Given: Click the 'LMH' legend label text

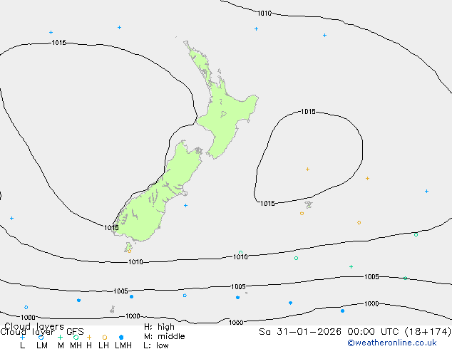Looking at the screenshot, I should pyautogui.click(x=123, y=345).
